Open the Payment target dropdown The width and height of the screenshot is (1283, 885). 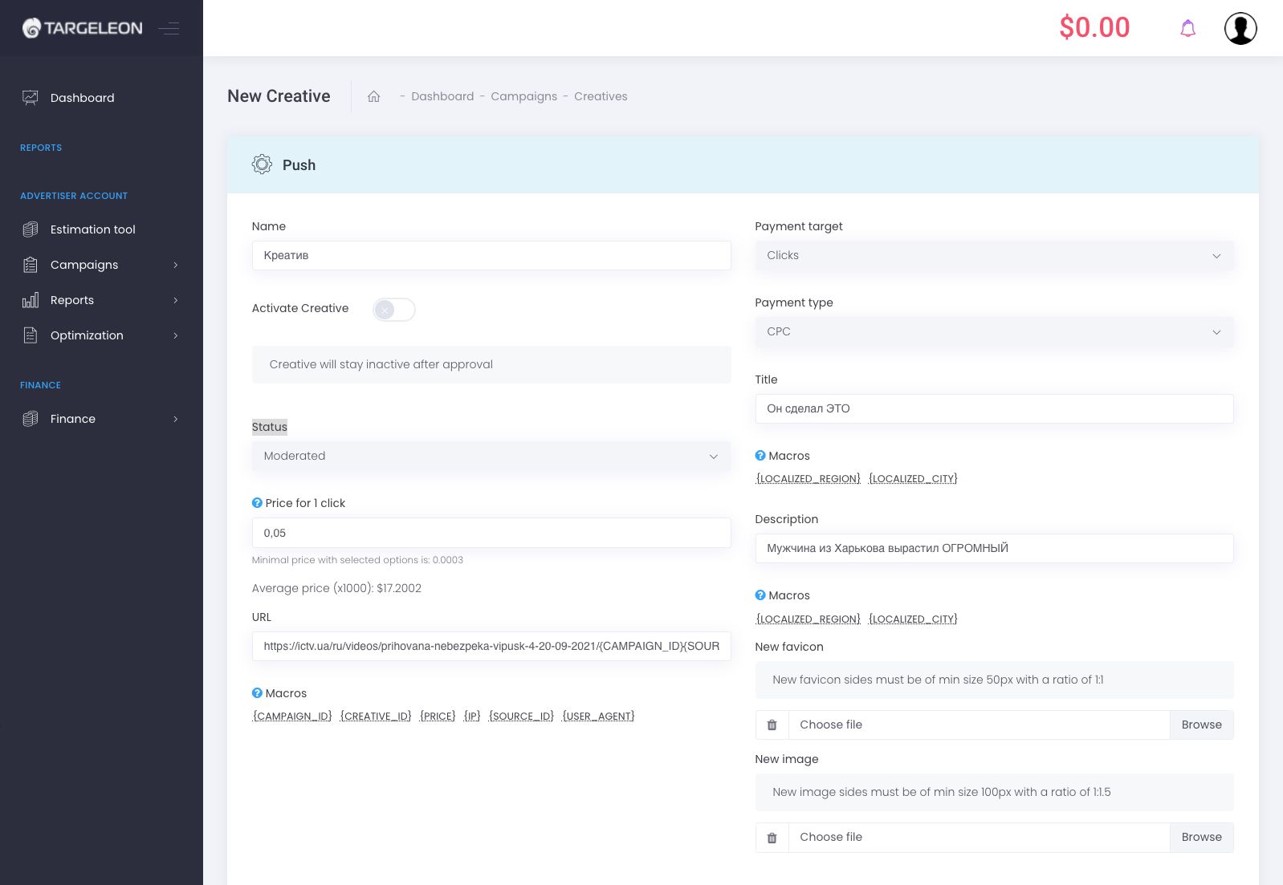click(x=993, y=255)
